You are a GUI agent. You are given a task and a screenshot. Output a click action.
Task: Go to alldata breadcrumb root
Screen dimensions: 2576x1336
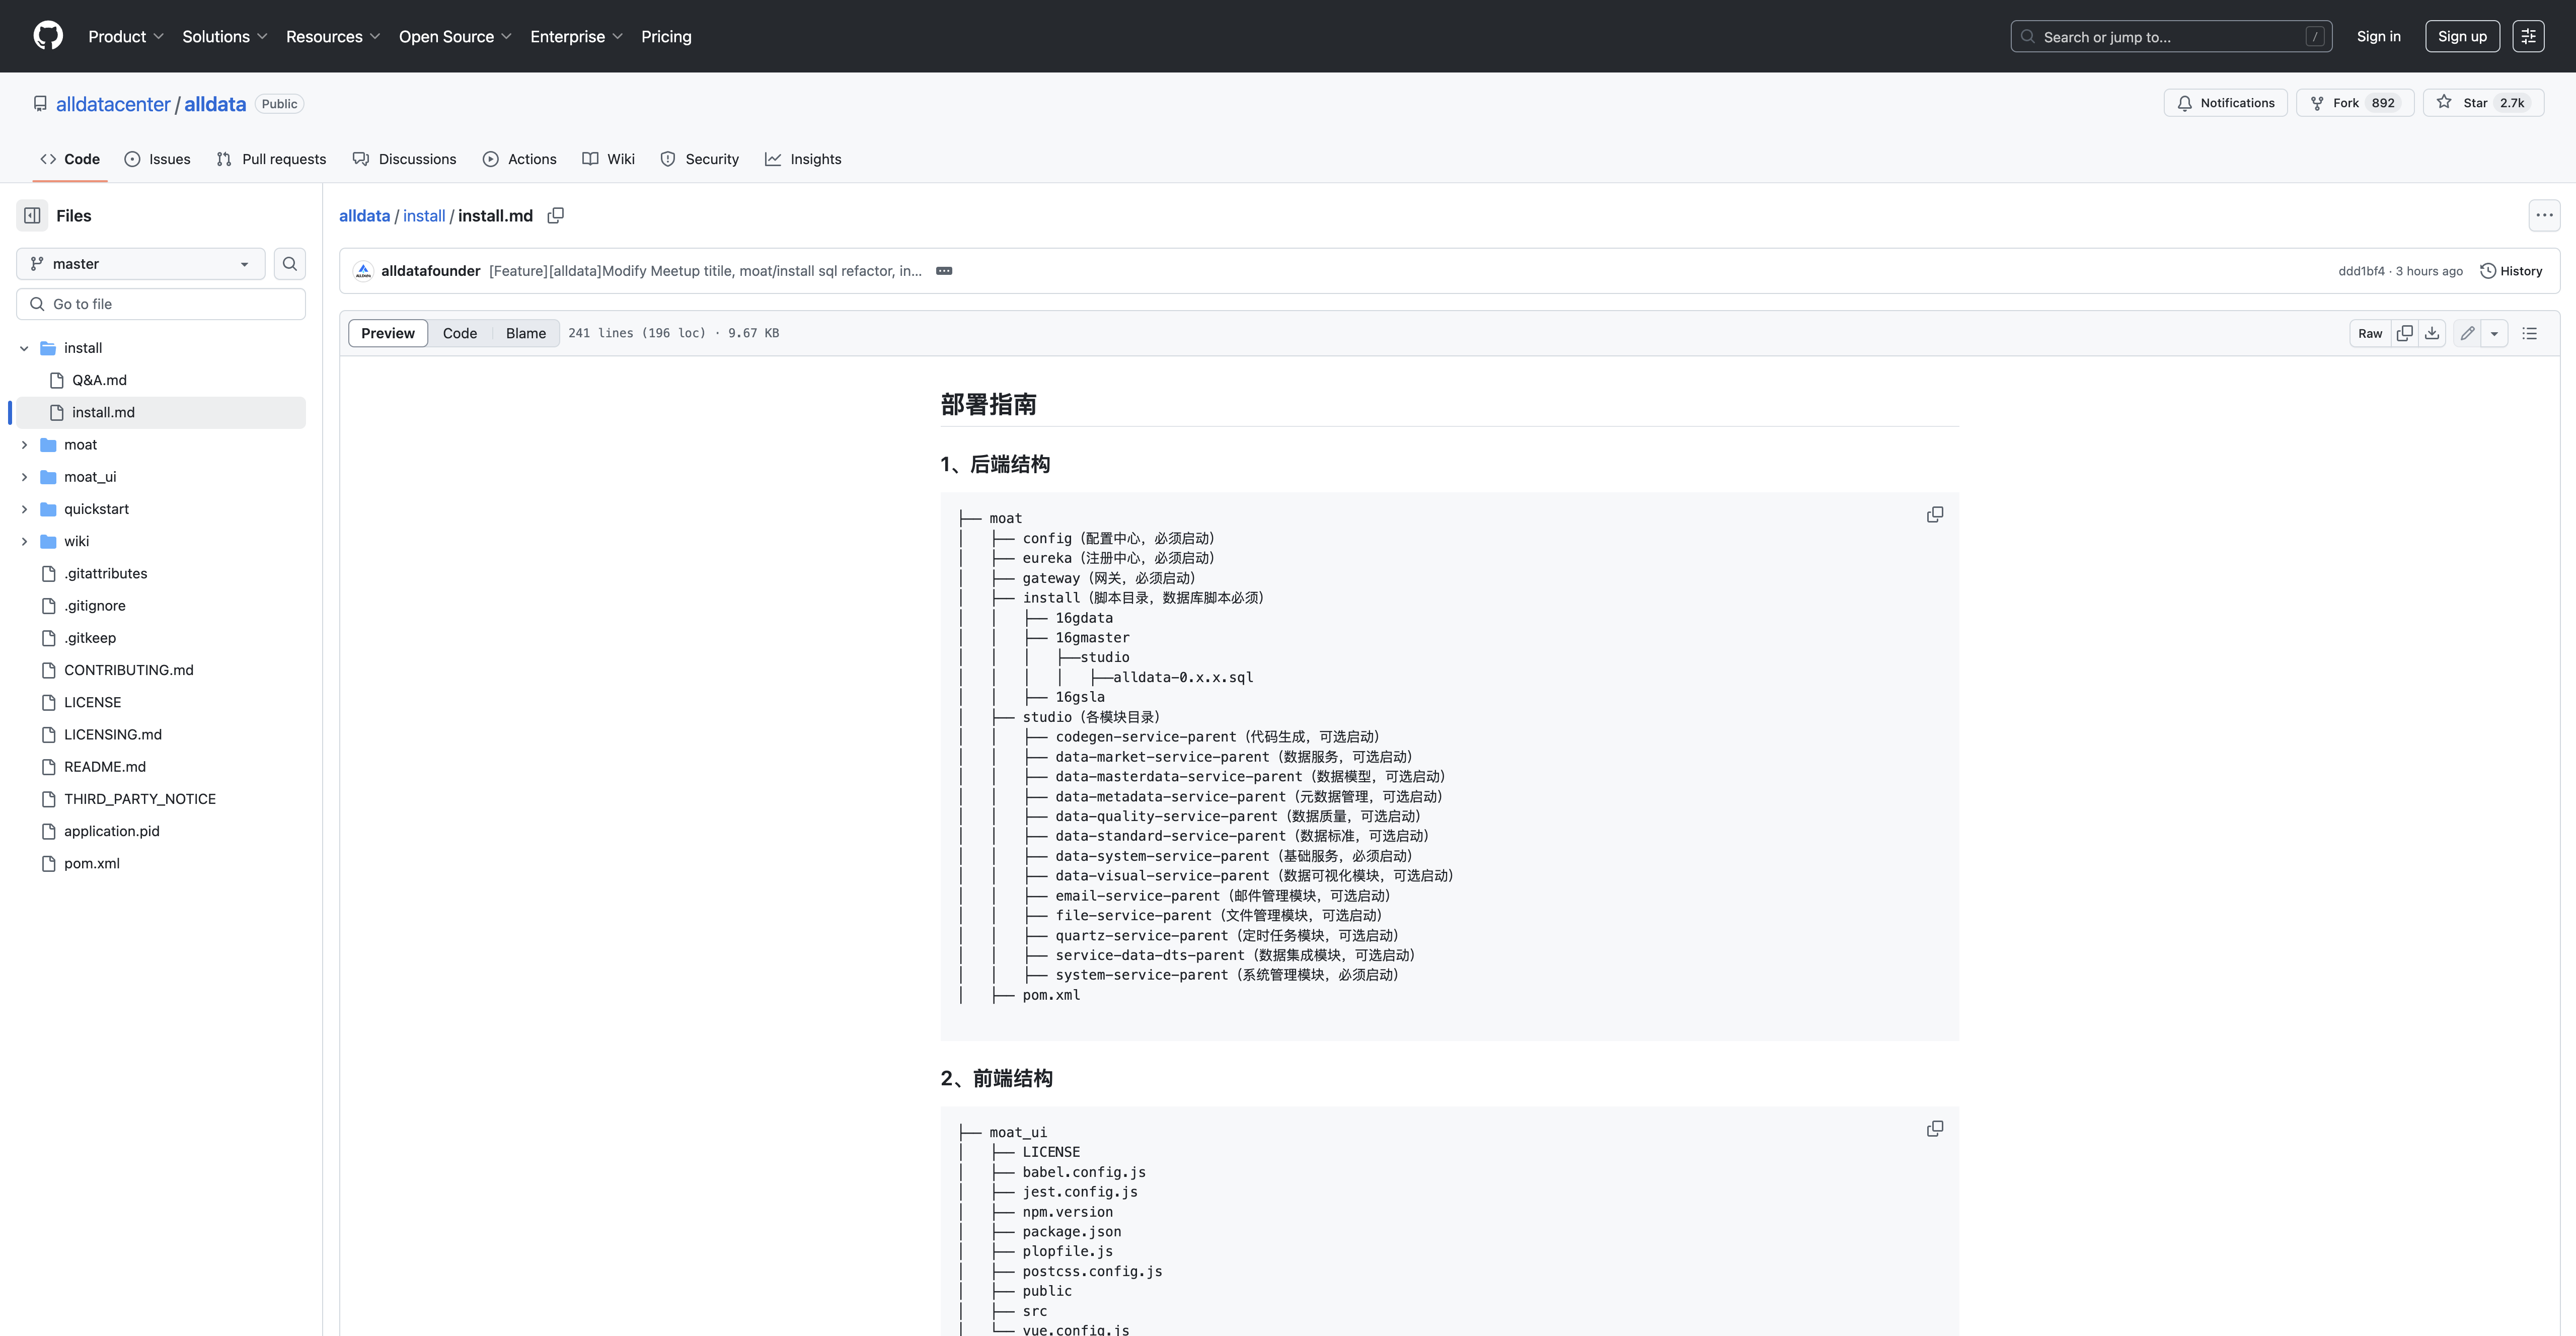(x=364, y=216)
